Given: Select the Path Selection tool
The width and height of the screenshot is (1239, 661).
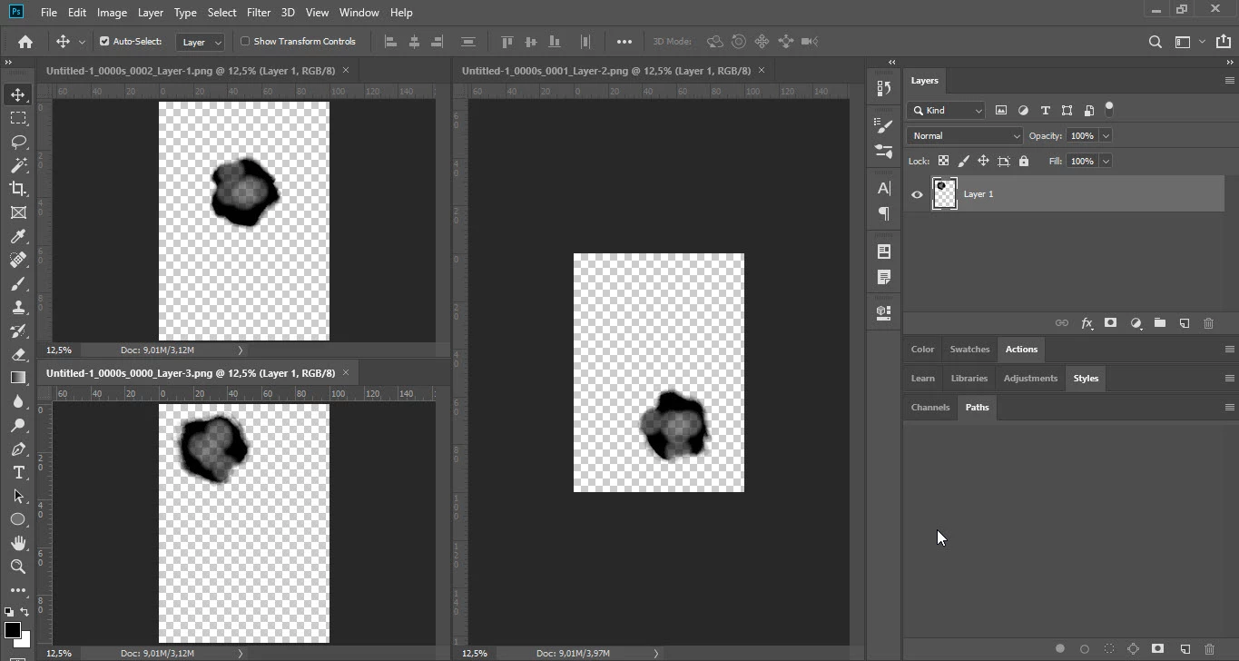Looking at the screenshot, I should point(18,496).
